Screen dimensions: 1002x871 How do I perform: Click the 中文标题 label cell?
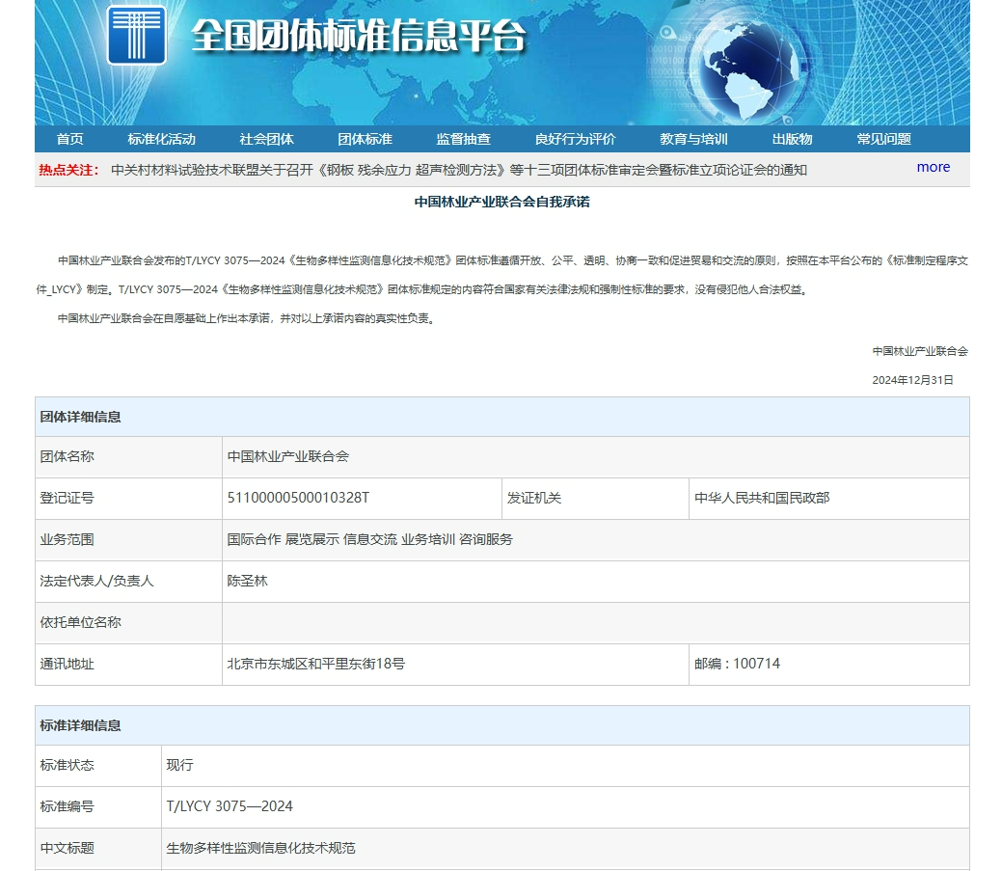(x=98, y=849)
